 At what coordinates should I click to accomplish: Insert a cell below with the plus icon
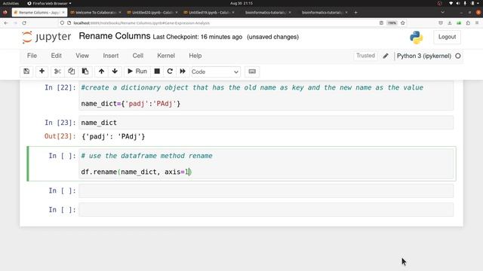(x=42, y=72)
